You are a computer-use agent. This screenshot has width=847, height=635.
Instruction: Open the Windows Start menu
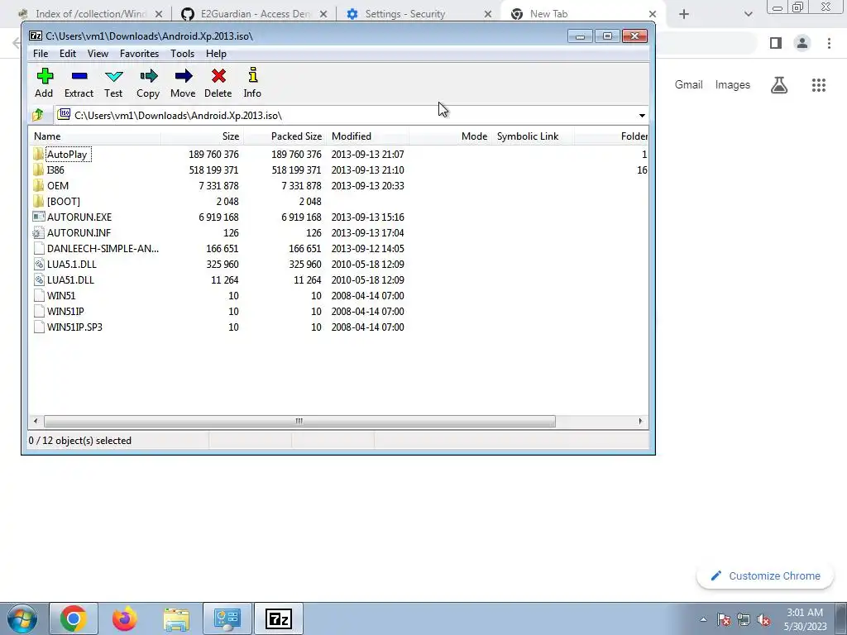tap(22, 618)
